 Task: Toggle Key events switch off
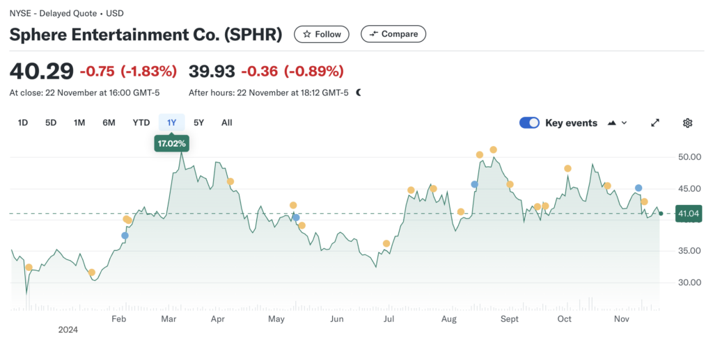(x=530, y=123)
